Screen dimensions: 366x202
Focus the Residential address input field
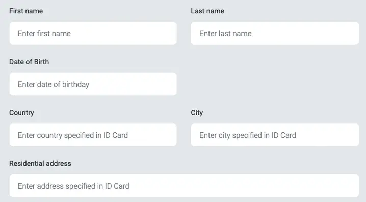pyautogui.click(x=184, y=186)
